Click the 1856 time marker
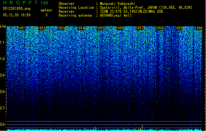 [120, 28]
